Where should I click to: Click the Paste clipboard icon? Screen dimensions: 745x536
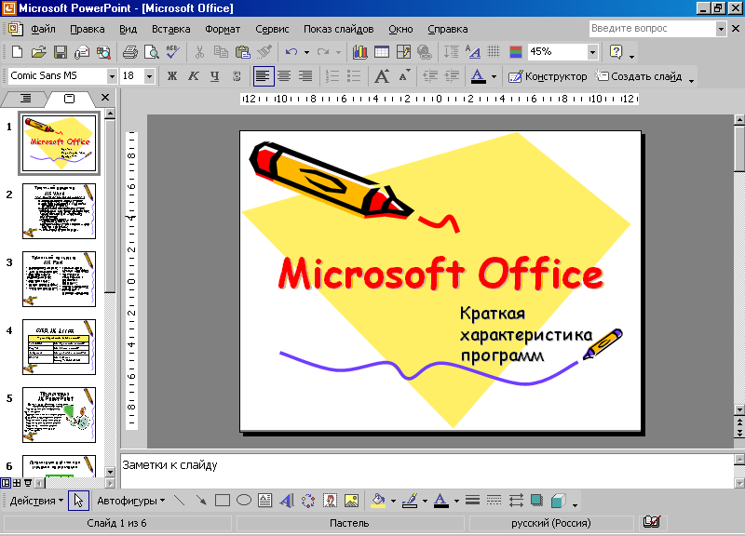pos(243,52)
